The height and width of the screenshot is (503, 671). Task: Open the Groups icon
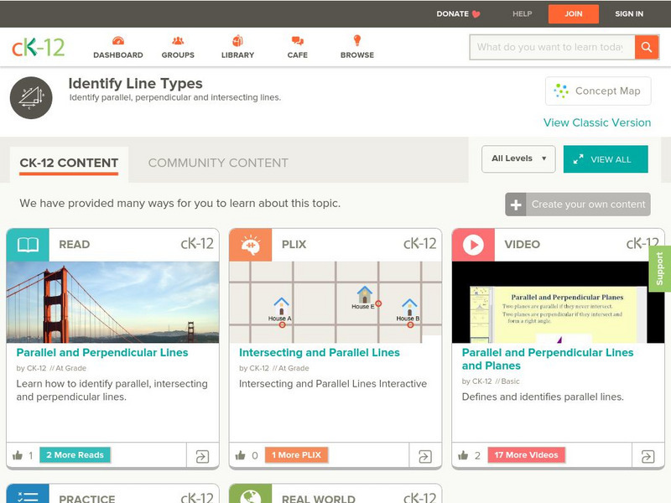pos(178,41)
